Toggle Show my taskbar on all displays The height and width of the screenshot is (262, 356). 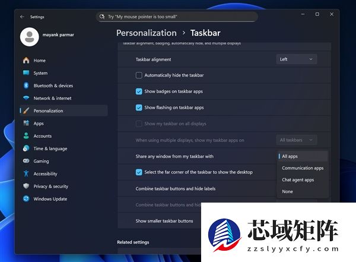click(x=139, y=124)
